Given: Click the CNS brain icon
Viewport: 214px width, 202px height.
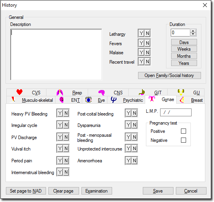Looking at the screenshot, I should pos(101,92).
